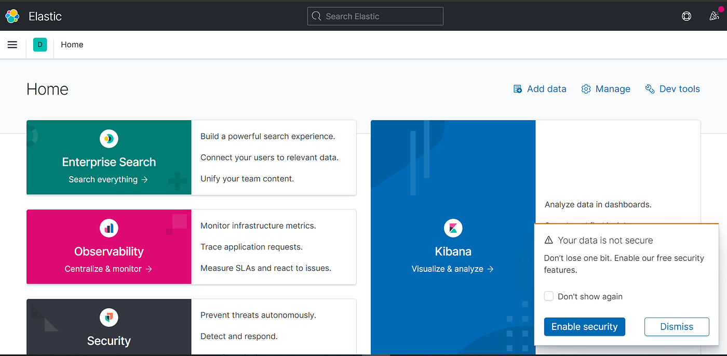
Task: Open the Dev tools link
Action: [672, 89]
